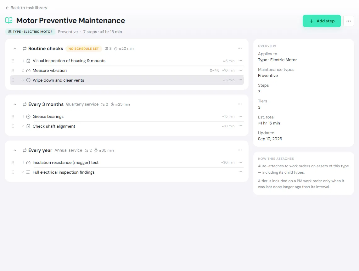Open options for Insulation resistance test step
The width and height of the screenshot is (359, 271).
click(x=240, y=162)
